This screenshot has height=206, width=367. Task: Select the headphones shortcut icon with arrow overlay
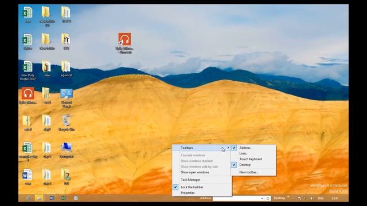(124, 39)
